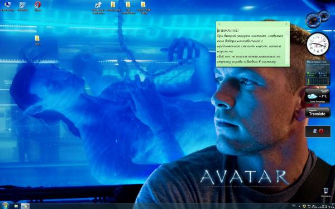Click inside the sticky note text
Screen dimensions: 335x209
[x=251, y=46]
